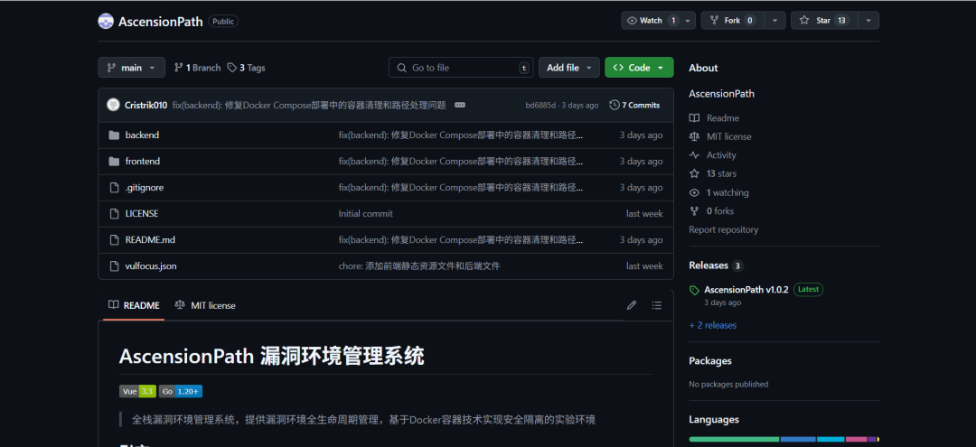Click the eye icon beside 1 watching
The image size is (976, 447).
pos(694,192)
